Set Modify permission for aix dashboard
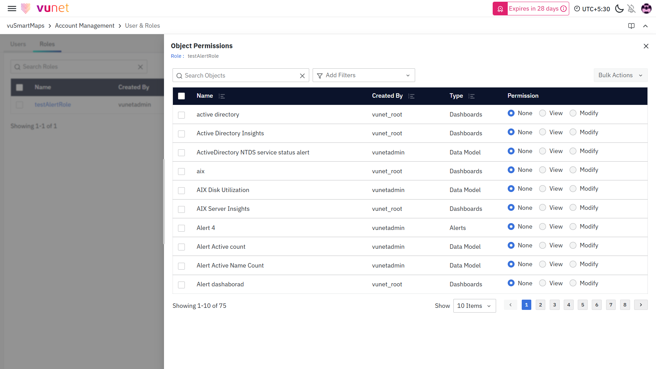This screenshot has height=369, width=656. point(573,170)
